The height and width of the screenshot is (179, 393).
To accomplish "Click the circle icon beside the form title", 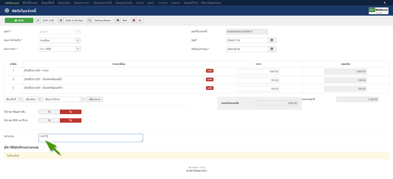I will tap(7, 11).
